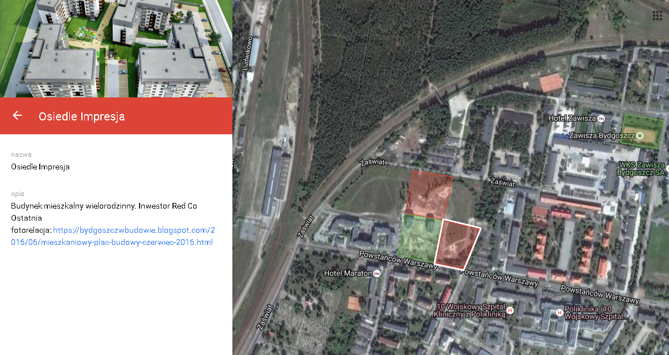Select the large red polygon near Zaświat
This screenshot has height=355, width=669.
pos(429,195)
